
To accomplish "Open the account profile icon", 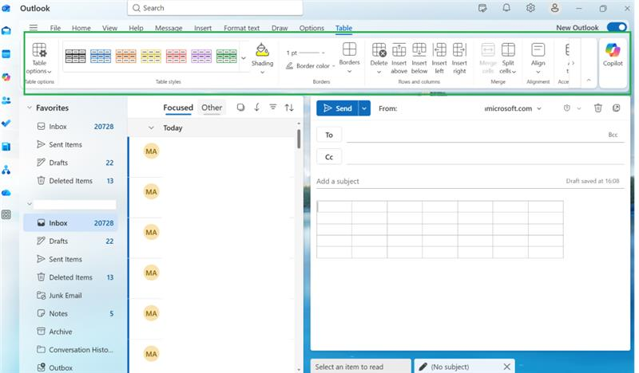I will point(554,8).
